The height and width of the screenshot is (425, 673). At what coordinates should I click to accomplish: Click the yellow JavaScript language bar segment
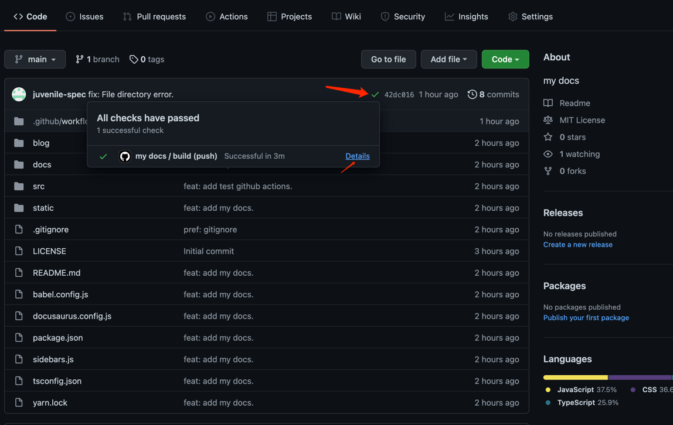coord(576,378)
